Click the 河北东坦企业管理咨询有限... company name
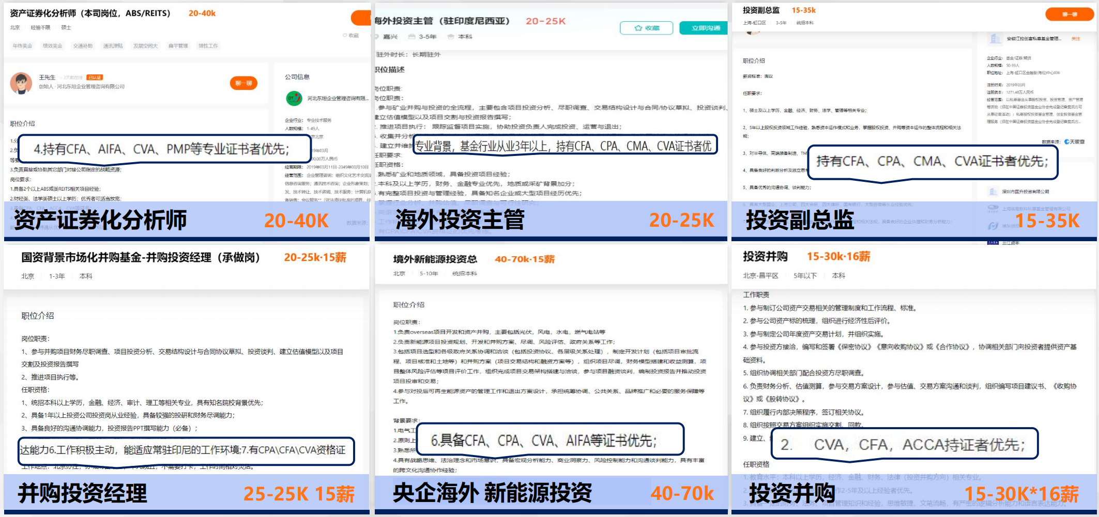1099x517 pixels. pos(338,98)
